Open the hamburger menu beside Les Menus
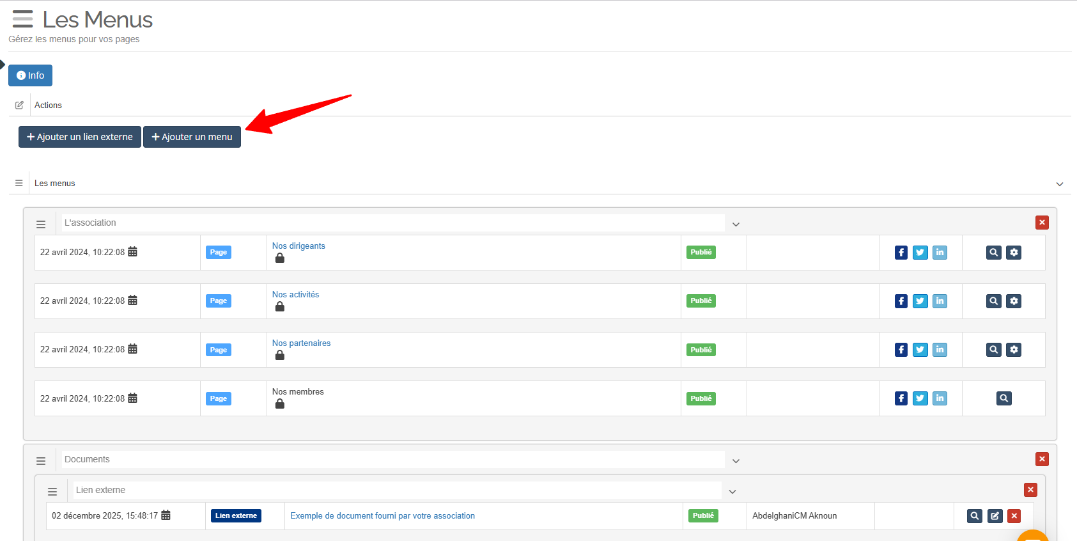 pyautogui.click(x=22, y=19)
